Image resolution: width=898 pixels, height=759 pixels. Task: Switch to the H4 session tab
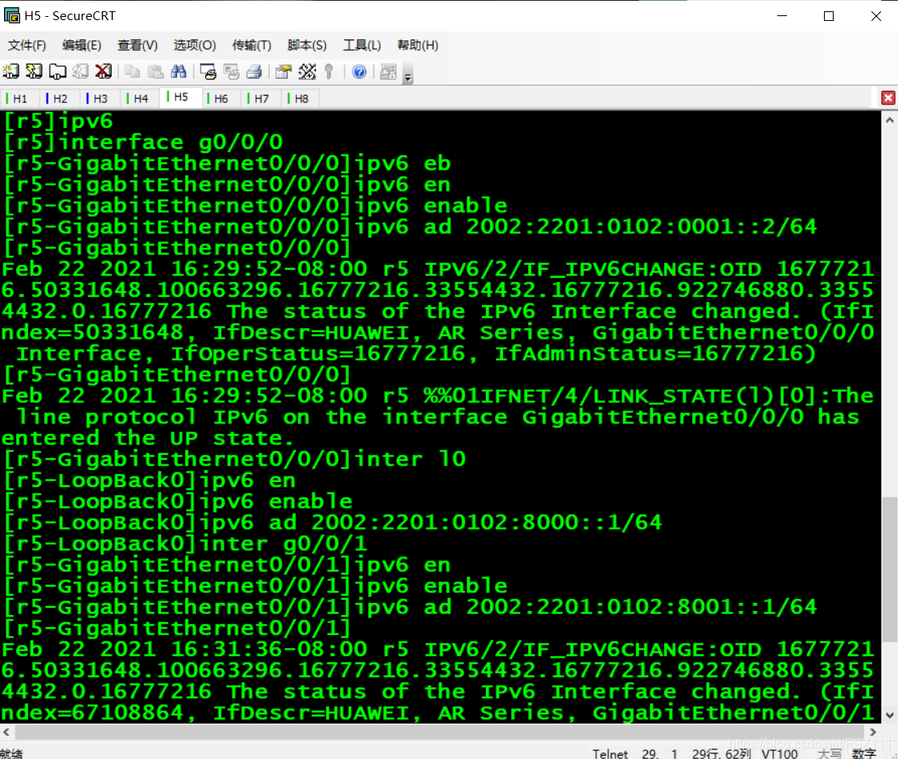point(141,98)
